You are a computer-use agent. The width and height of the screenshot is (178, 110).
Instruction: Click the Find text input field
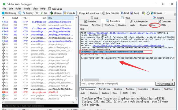click(118, 84)
